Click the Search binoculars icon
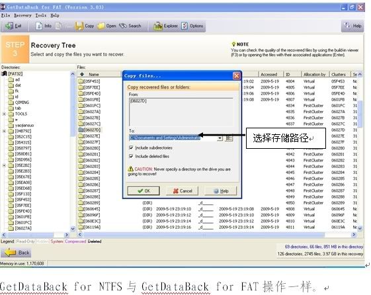371x295 pixels. (123, 26)
